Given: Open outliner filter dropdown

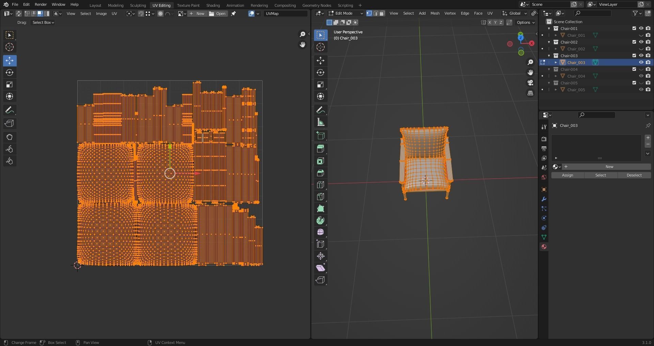Looking at the screenshot, I should tap(637, 13).
